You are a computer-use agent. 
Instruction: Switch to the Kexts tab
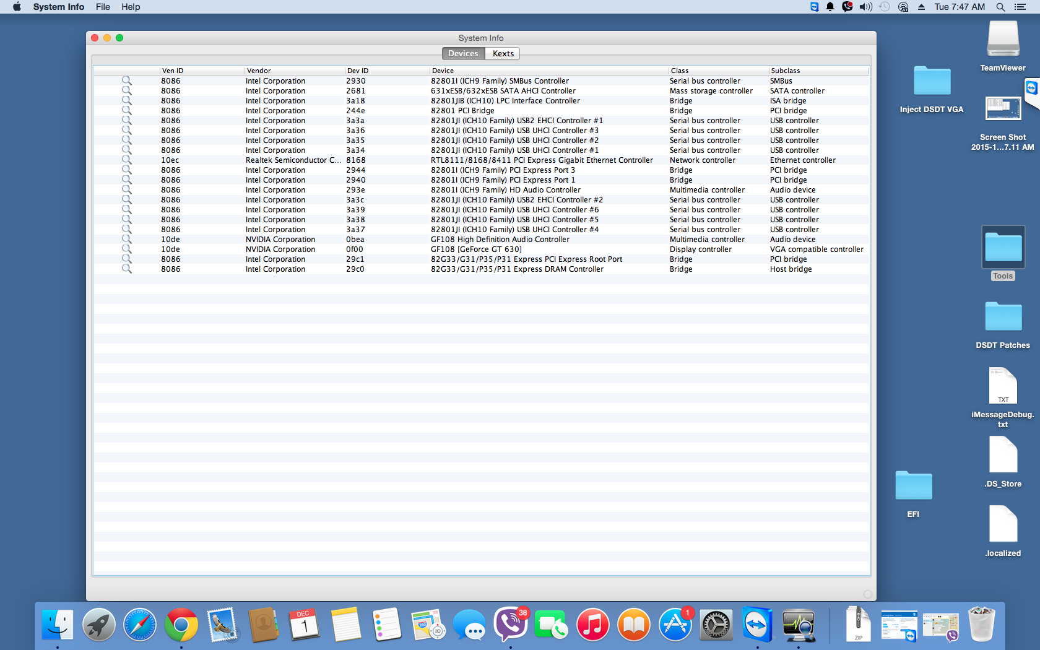pos(503,54)
